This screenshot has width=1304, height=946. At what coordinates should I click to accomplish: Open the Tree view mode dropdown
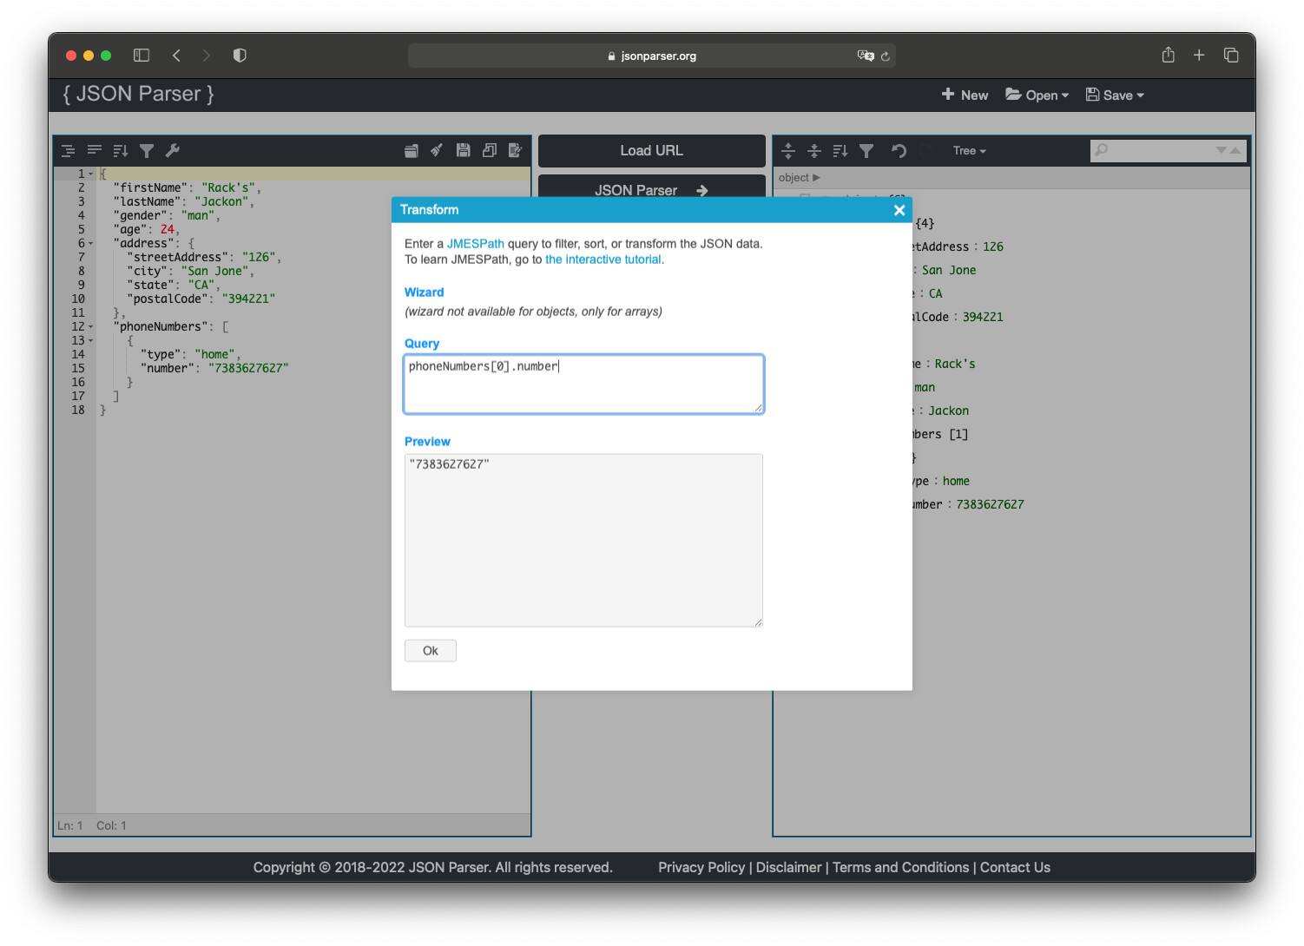969,150
